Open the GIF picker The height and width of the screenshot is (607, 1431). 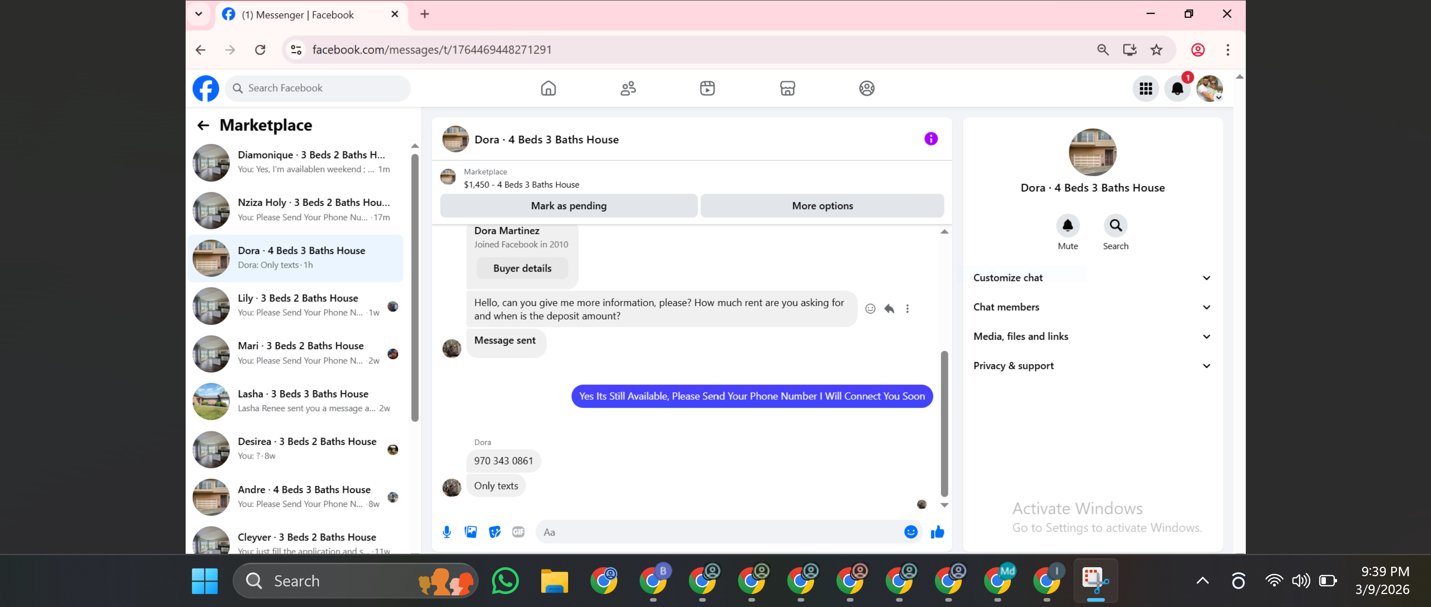tap(518, 532)
